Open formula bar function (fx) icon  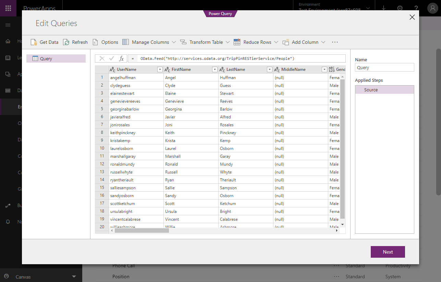click(122, 58)
